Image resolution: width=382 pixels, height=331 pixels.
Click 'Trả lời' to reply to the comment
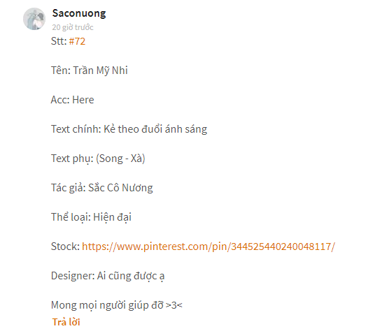click(66, 322)
